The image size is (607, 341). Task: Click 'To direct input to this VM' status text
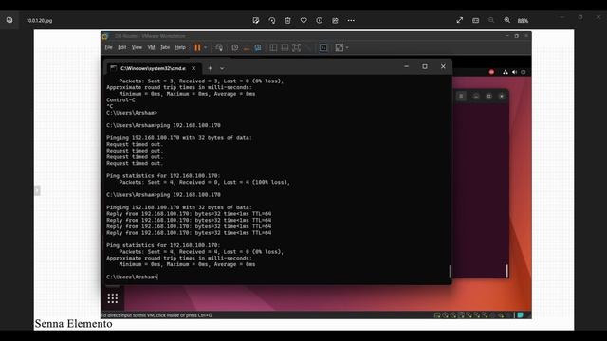click(156, 315)
